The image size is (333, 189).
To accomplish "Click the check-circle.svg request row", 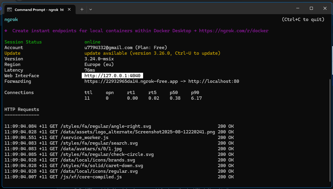I will tap(119, 154).
